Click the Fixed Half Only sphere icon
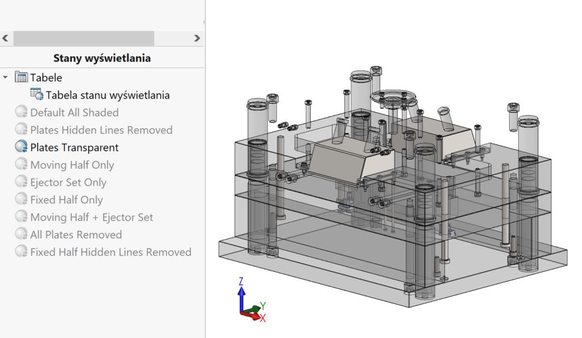This screenshot has width=582, height=338. (22, 200)
